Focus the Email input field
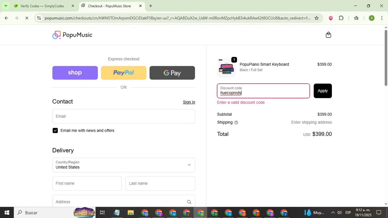The height and width of the screenshot is (218, 388). tap(124, 116)
